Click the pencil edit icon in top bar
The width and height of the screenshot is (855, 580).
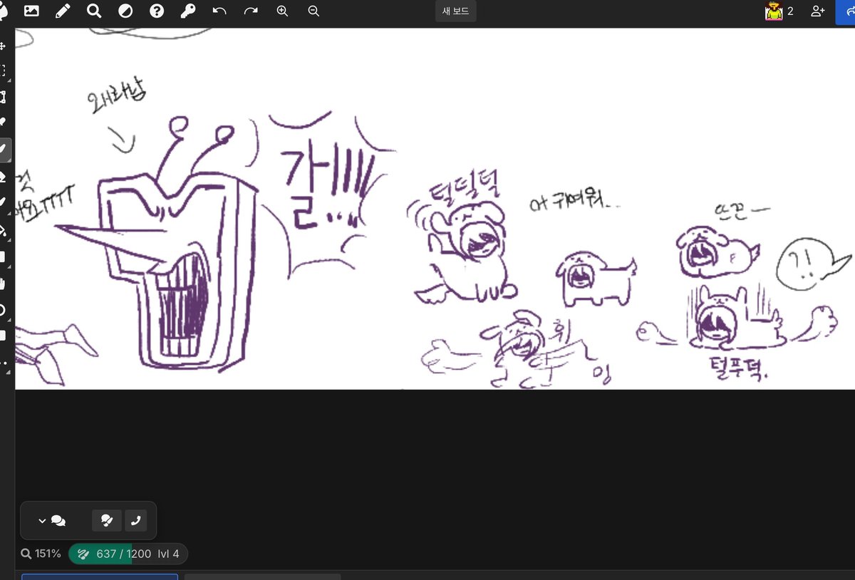click(63, 11)
